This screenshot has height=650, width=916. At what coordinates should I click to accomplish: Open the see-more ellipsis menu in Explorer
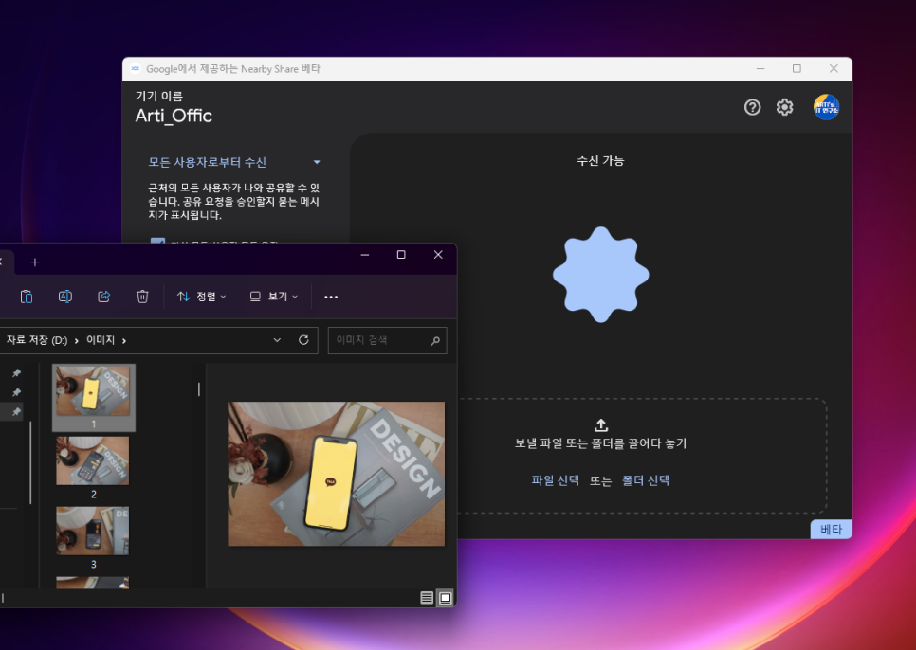click(331, 297)
